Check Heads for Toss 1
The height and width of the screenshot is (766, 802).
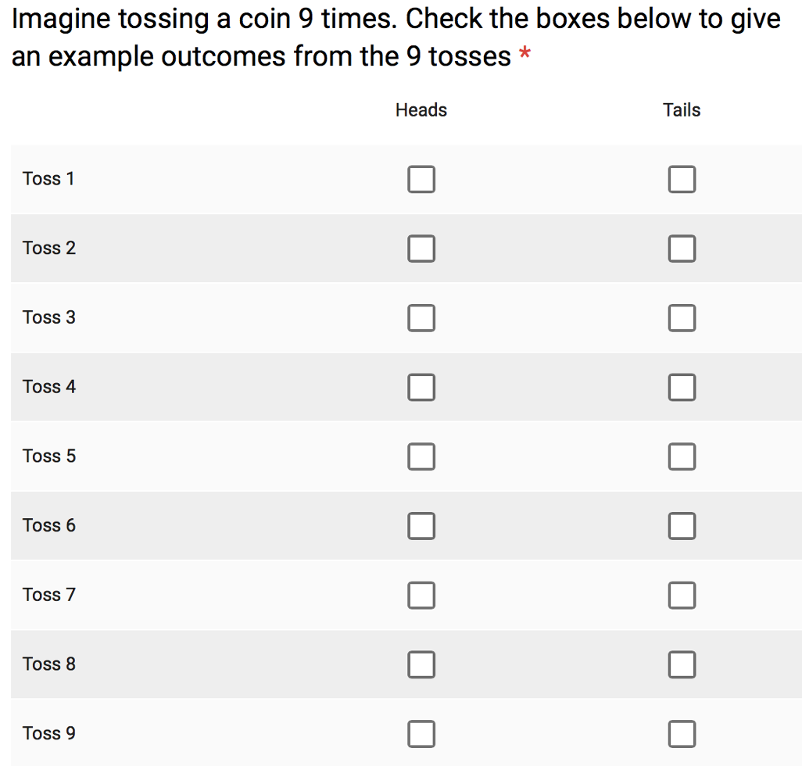coord(421,180)
